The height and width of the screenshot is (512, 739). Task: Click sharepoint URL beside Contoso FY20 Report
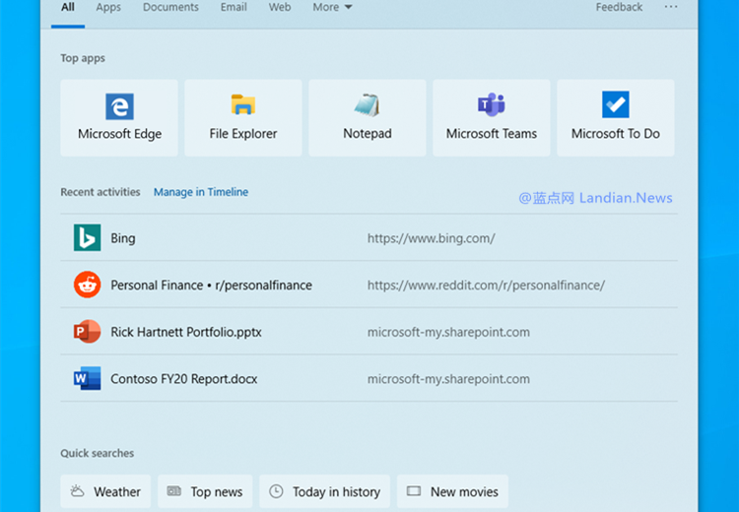click(x=448, y=379)
